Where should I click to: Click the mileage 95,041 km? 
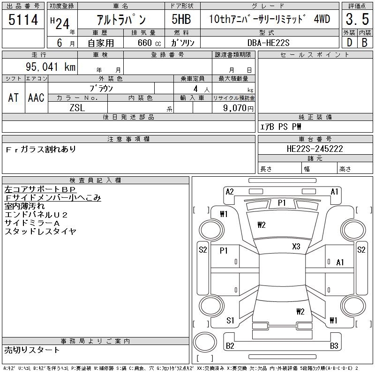(51, 67)
